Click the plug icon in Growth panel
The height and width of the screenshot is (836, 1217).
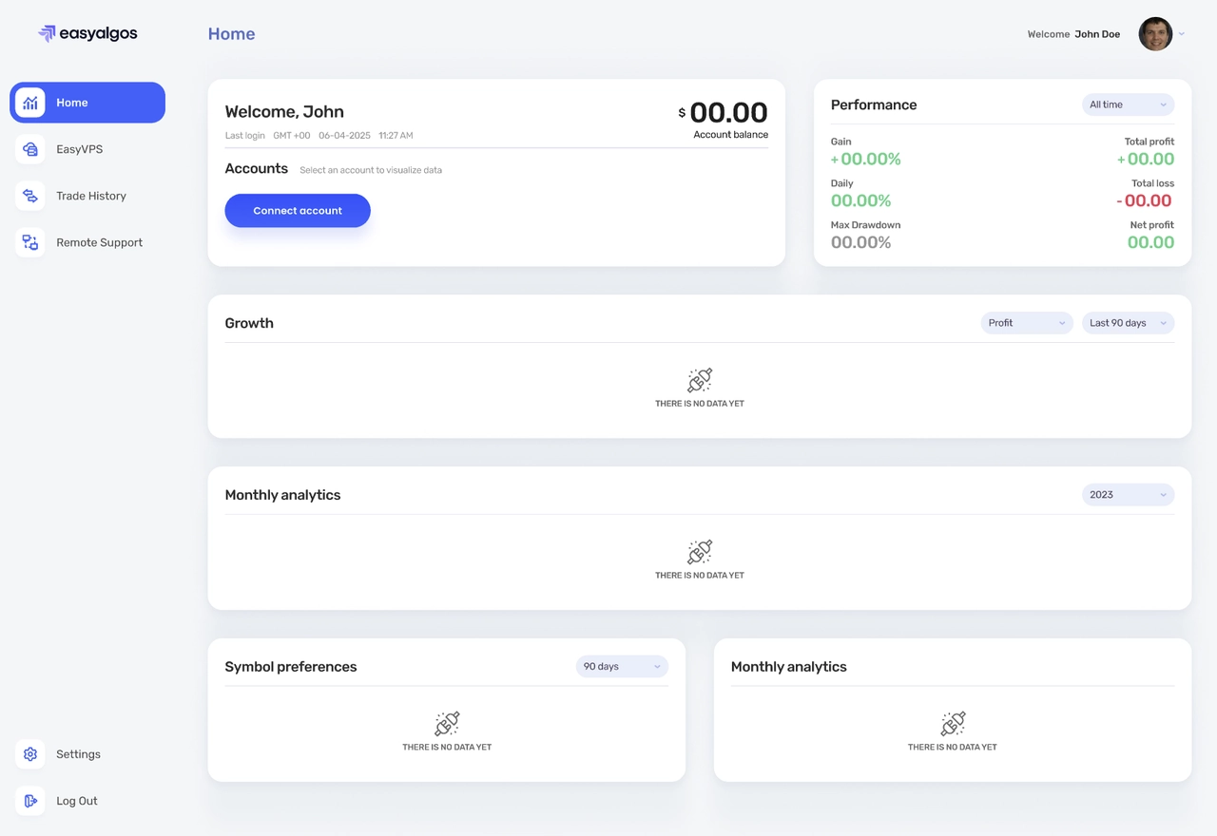(700, 380)
